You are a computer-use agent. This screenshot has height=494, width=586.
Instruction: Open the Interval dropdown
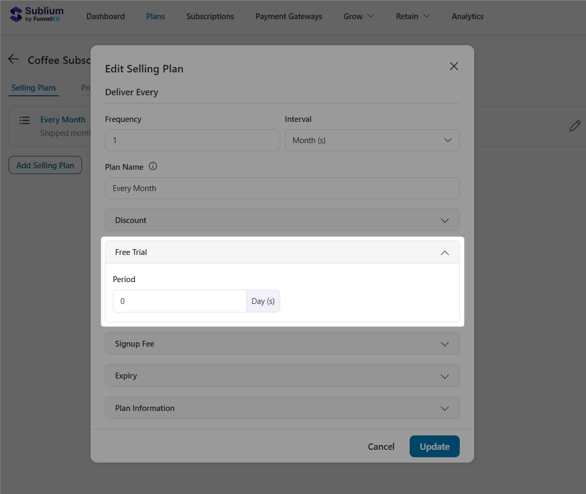[x=372, y=141]
